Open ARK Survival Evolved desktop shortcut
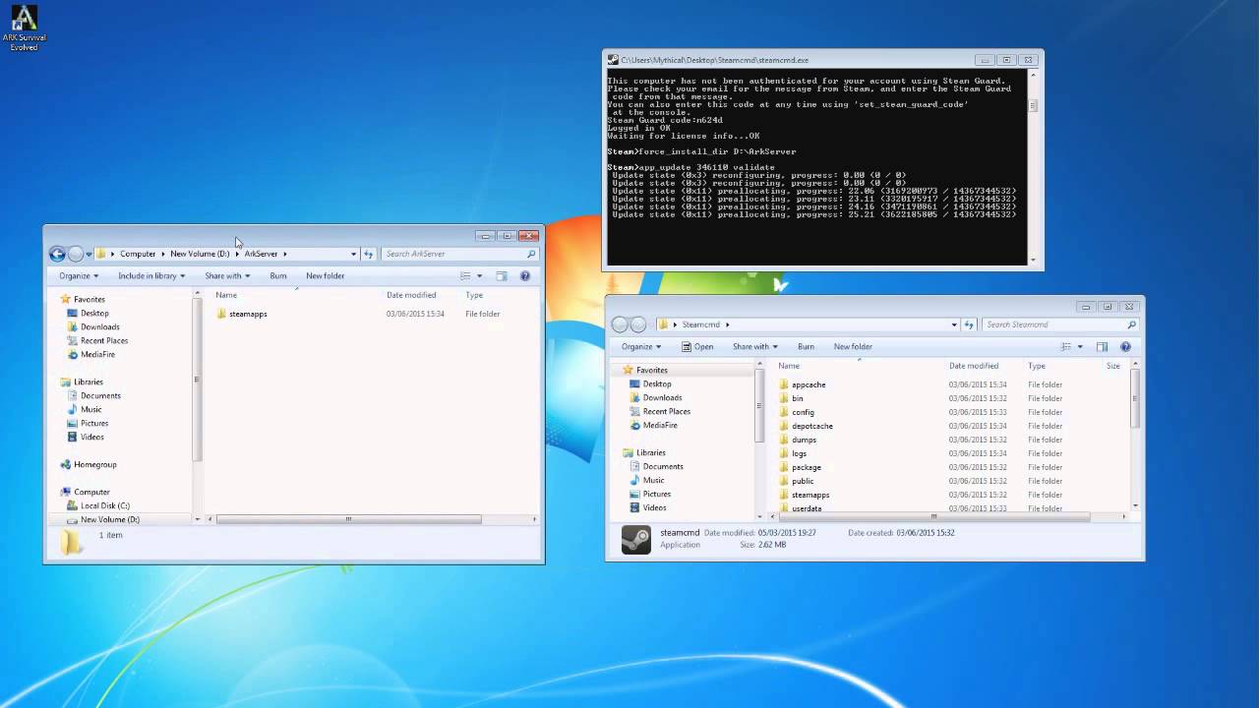The height and width of the screenshot is (708, 1259). click(24, 29)
